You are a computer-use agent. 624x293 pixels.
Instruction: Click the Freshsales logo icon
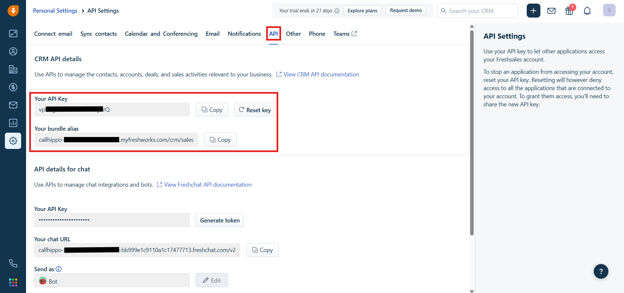13,10
